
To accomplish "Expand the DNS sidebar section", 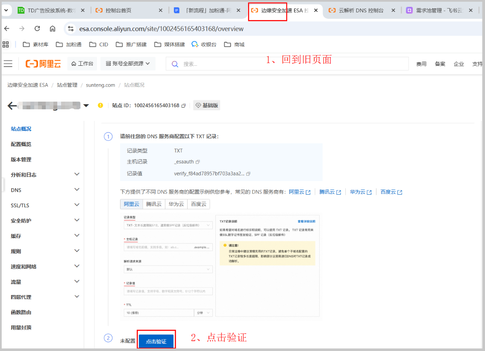I will [77, 190].
